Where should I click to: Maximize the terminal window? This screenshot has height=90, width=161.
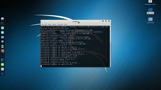click(x=106, y=21)
